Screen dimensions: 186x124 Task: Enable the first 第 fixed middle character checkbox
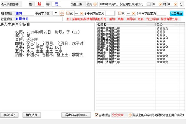point(68,13)
